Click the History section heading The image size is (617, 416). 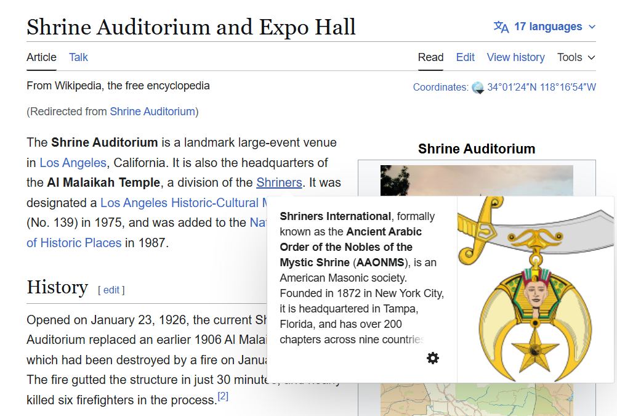click(x=57, y=287)
